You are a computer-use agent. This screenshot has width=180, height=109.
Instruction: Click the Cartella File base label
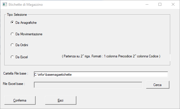[16, 73]
